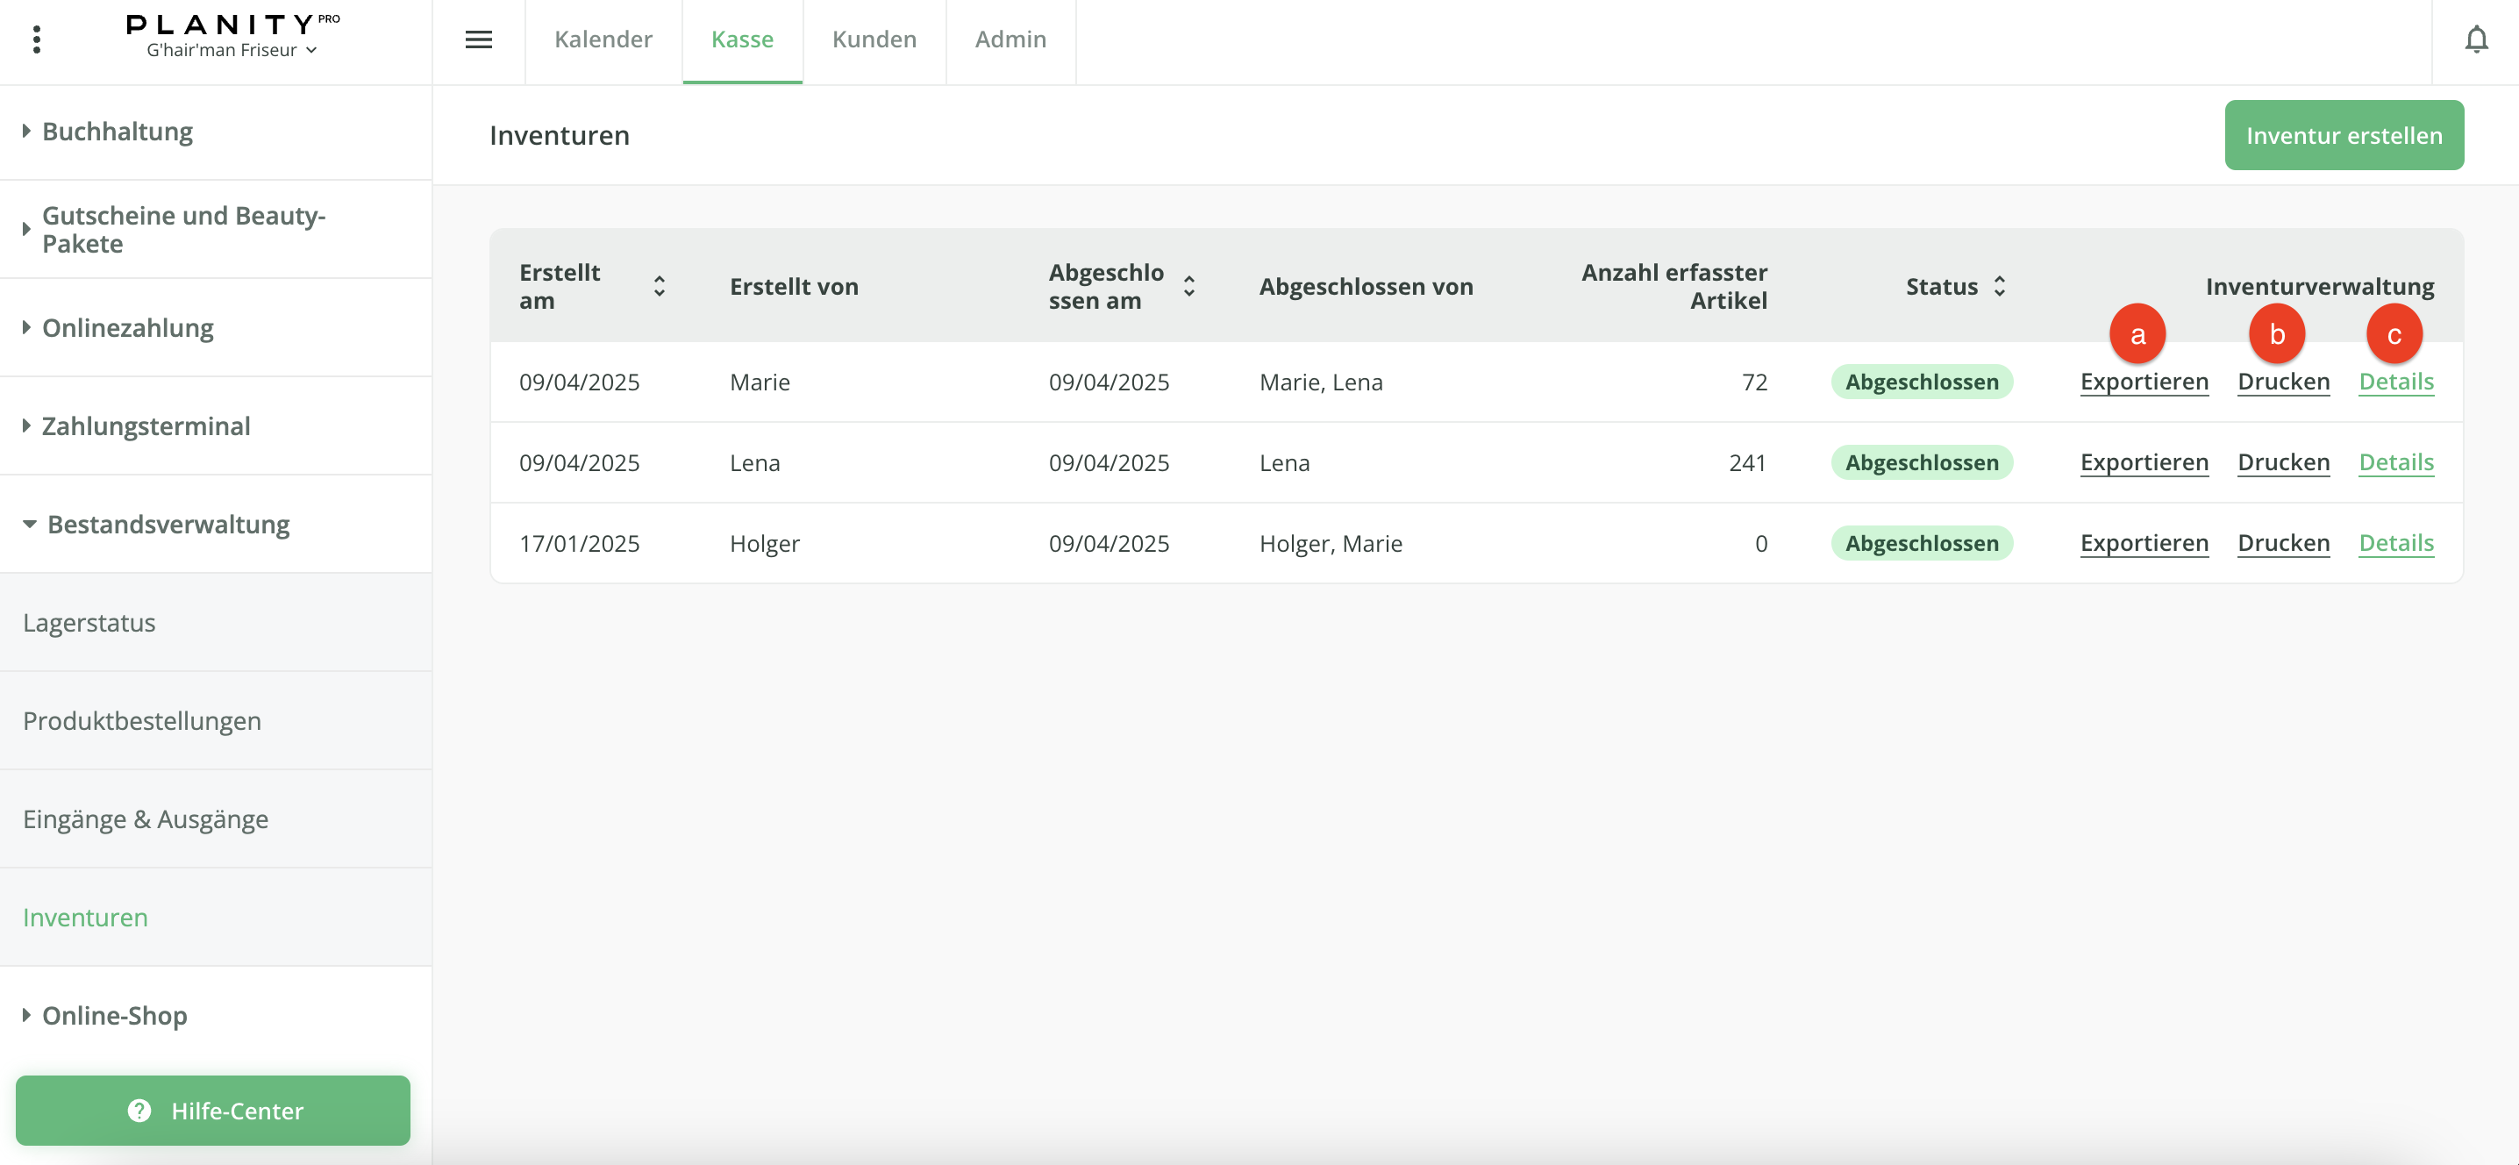
Task: Open Details for Holger's inventory
Action: (x=2396, y=544)
